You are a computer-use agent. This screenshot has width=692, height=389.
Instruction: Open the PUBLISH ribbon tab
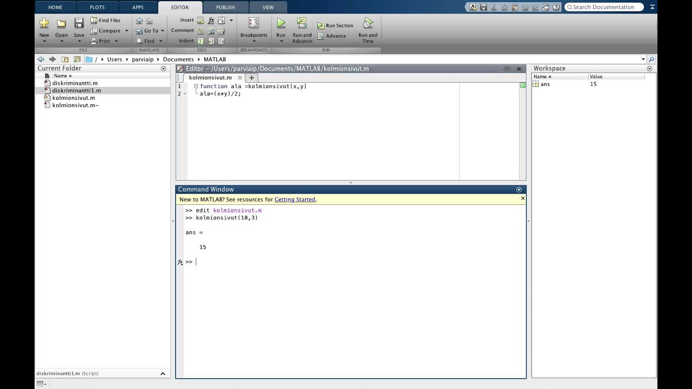click(225, 8)
